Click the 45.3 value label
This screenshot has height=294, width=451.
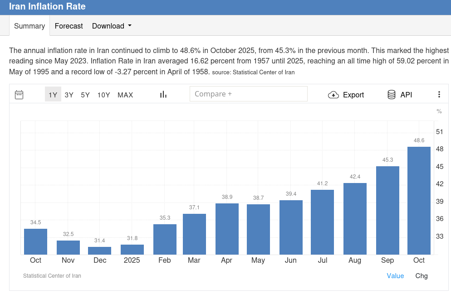click(x=387, y=160)
